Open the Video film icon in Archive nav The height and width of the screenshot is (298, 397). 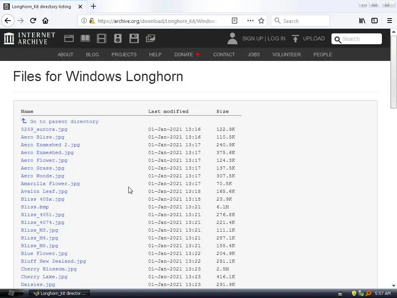click(x=102, y=38)
